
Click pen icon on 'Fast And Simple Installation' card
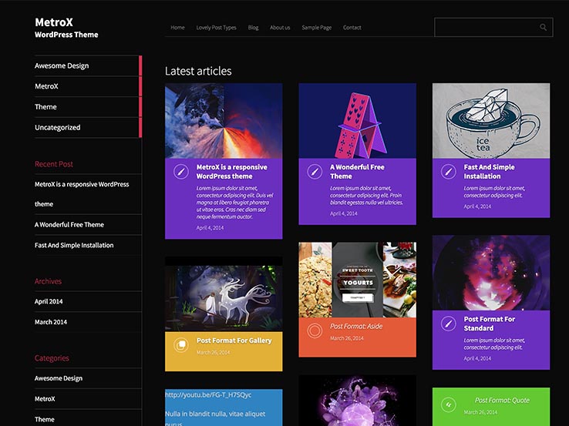(448, 172)
